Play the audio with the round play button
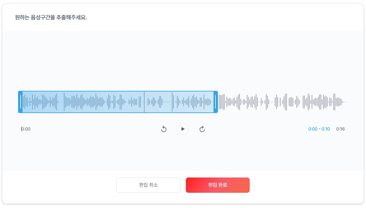 coord(183,129)
